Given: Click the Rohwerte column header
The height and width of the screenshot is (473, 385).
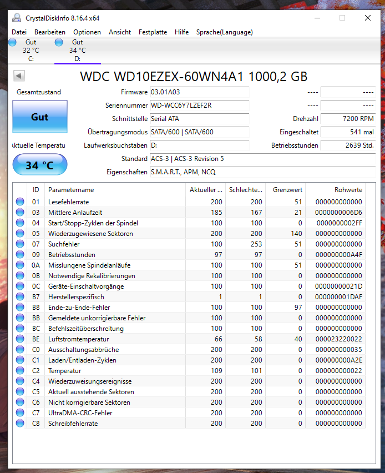Looking at the screenshot, I should (335, 190).
